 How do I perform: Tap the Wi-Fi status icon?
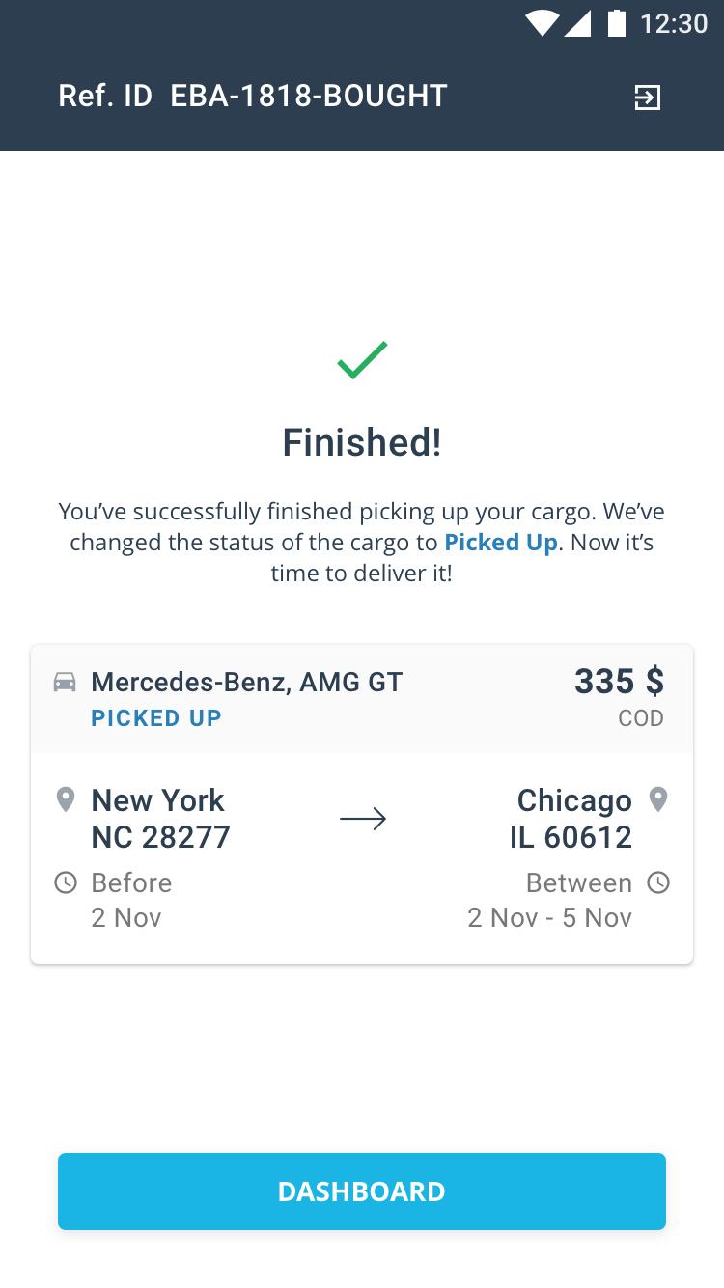(542, 23)
